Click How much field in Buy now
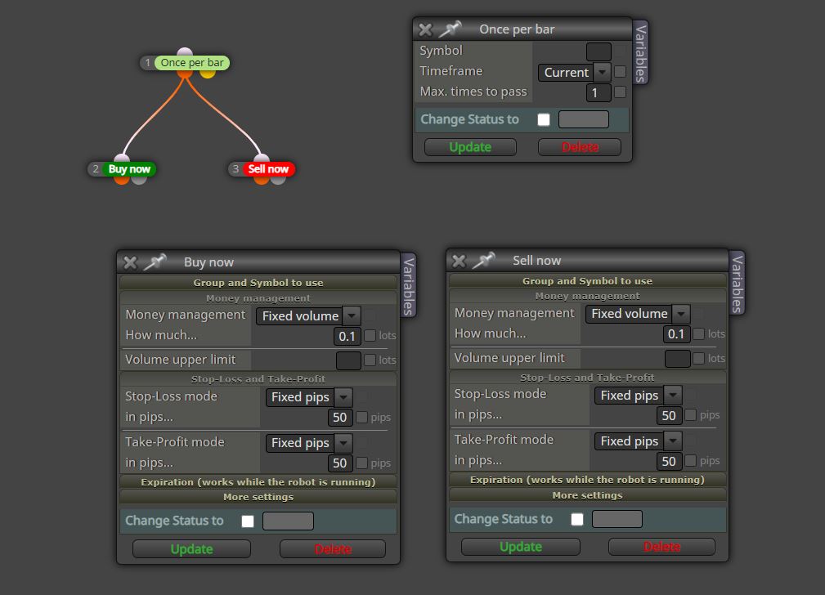825x595 pixels. click(347, 336)
